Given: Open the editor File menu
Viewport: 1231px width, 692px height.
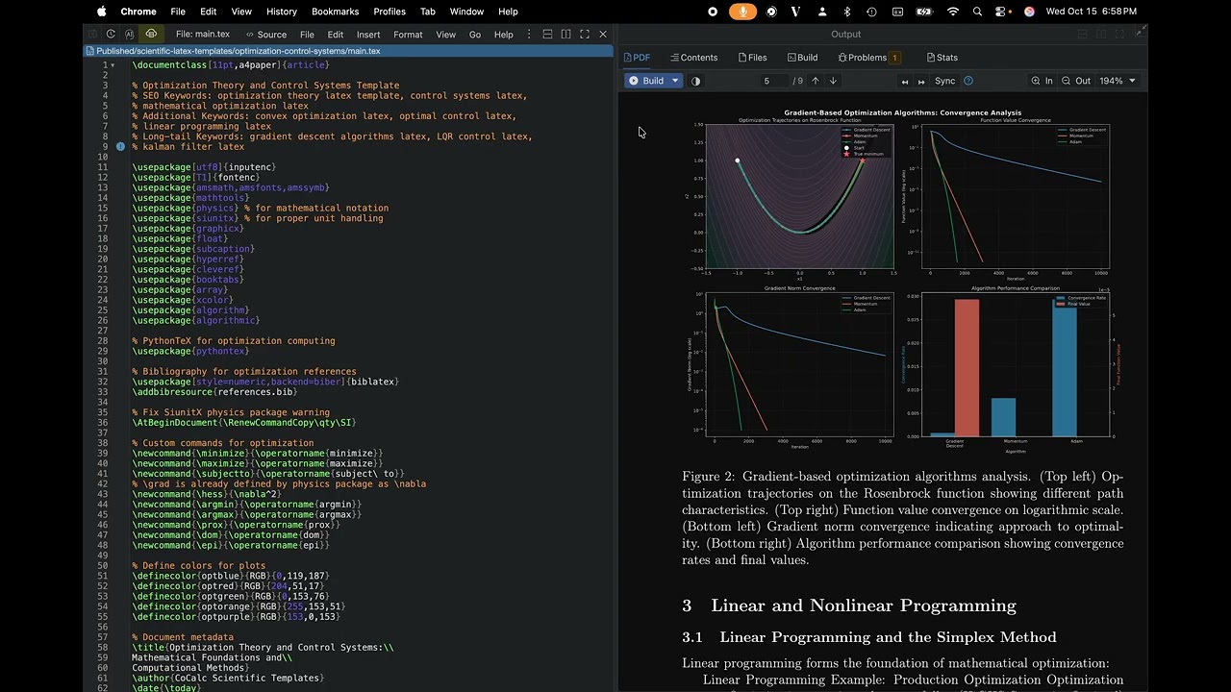Looking at the screenshot, I should coord(307,35).
